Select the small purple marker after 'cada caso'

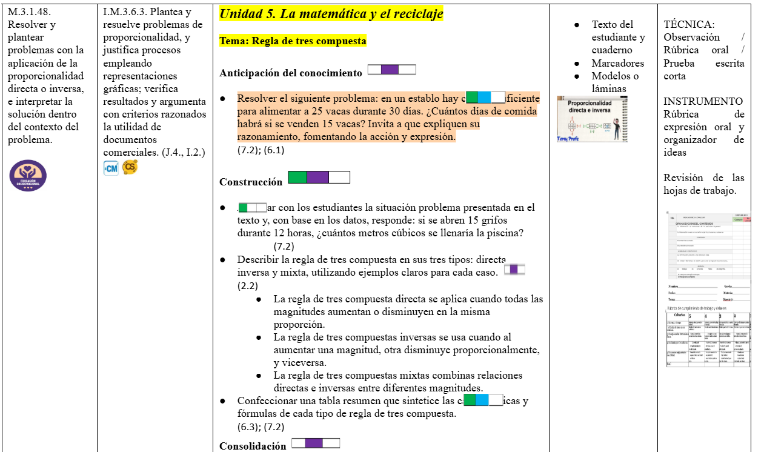click(514, 270)
